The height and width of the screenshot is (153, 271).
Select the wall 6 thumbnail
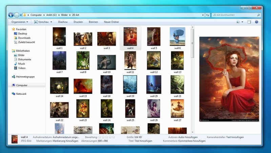(x=178, y=37)
